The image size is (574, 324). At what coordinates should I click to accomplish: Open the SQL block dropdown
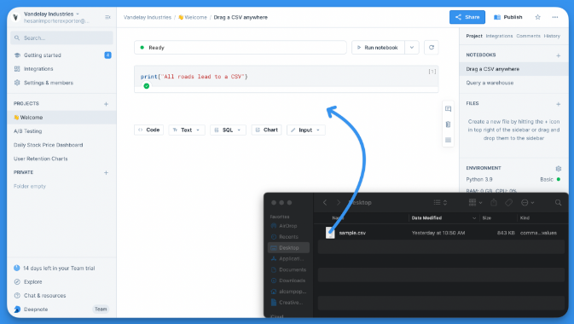(228, 130)
